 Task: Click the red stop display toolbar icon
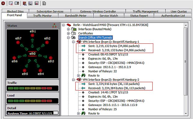(3, 3)
